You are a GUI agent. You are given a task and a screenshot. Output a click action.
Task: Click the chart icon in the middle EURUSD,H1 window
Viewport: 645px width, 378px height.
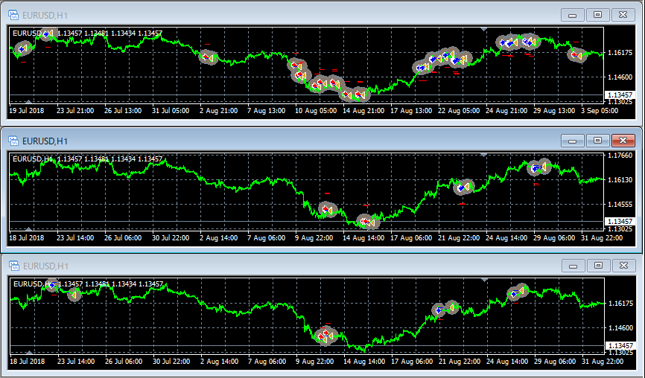coord(13,141)
